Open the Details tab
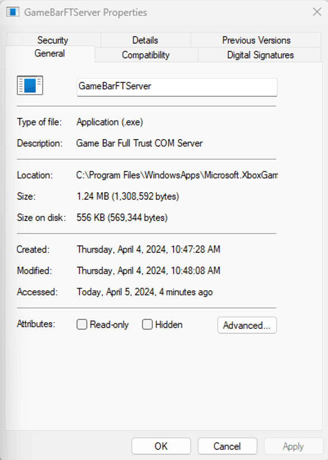This screenshot has width=328, height=460. point(145,40)
